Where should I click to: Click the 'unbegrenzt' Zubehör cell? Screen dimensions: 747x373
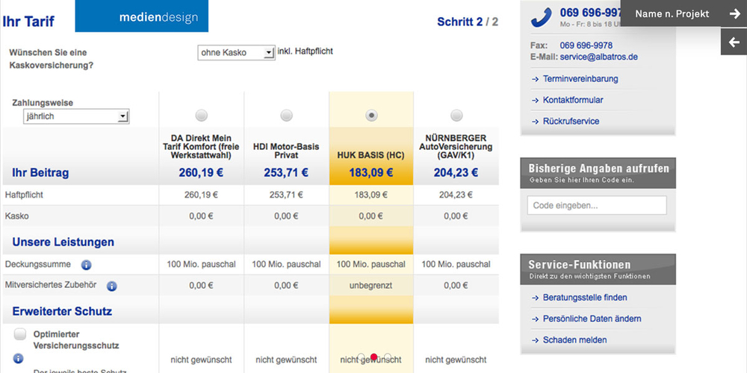coord(371,286)
